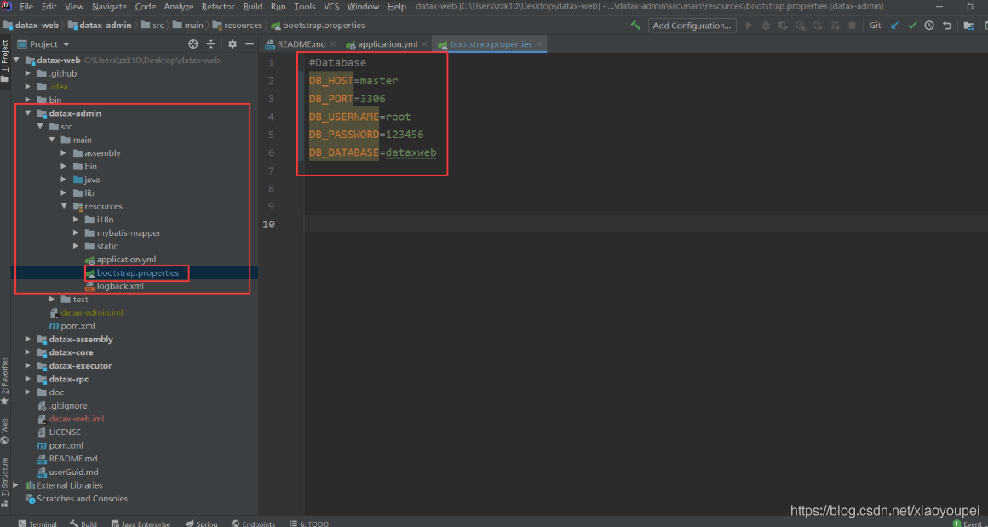
Task: Close the README.md editor tab
Action: [x=333, y=45]
